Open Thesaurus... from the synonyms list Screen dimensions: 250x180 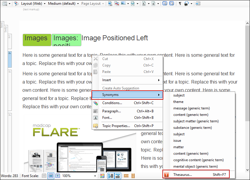[199, 175]
